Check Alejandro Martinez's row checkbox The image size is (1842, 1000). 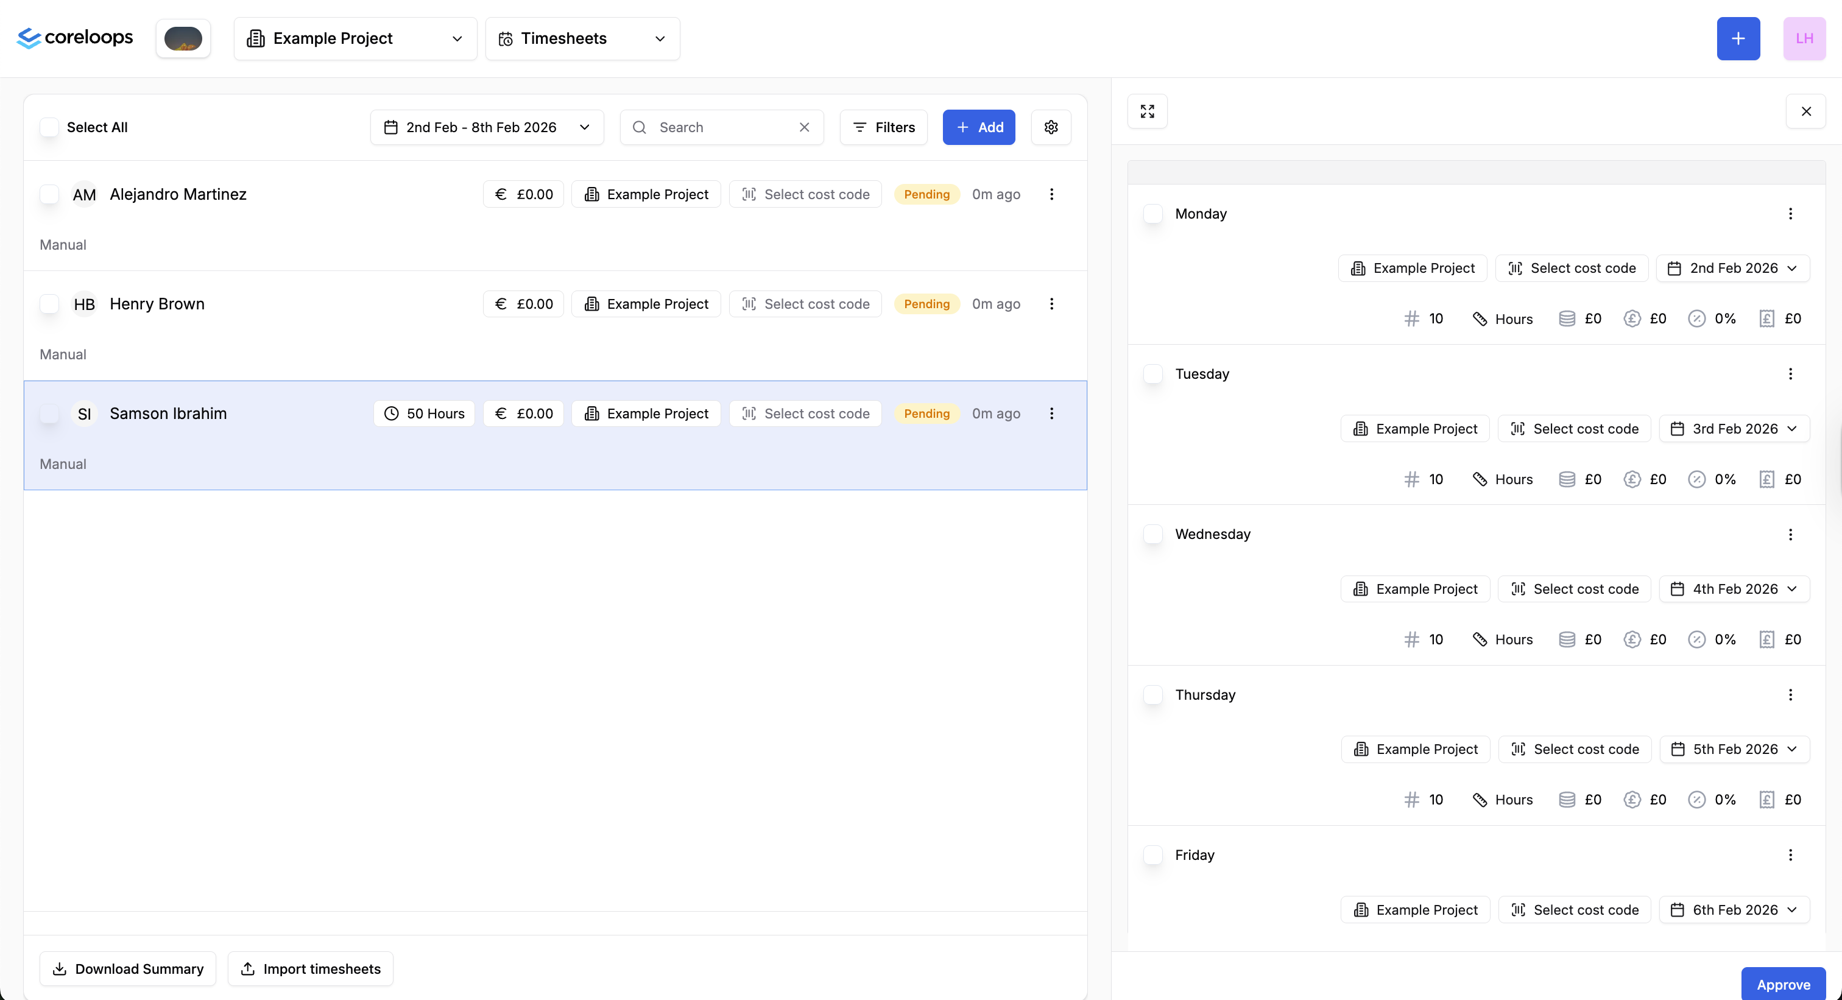tap(49, 194)
